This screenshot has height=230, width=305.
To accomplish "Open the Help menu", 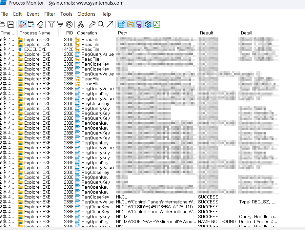I will point(105,14).
